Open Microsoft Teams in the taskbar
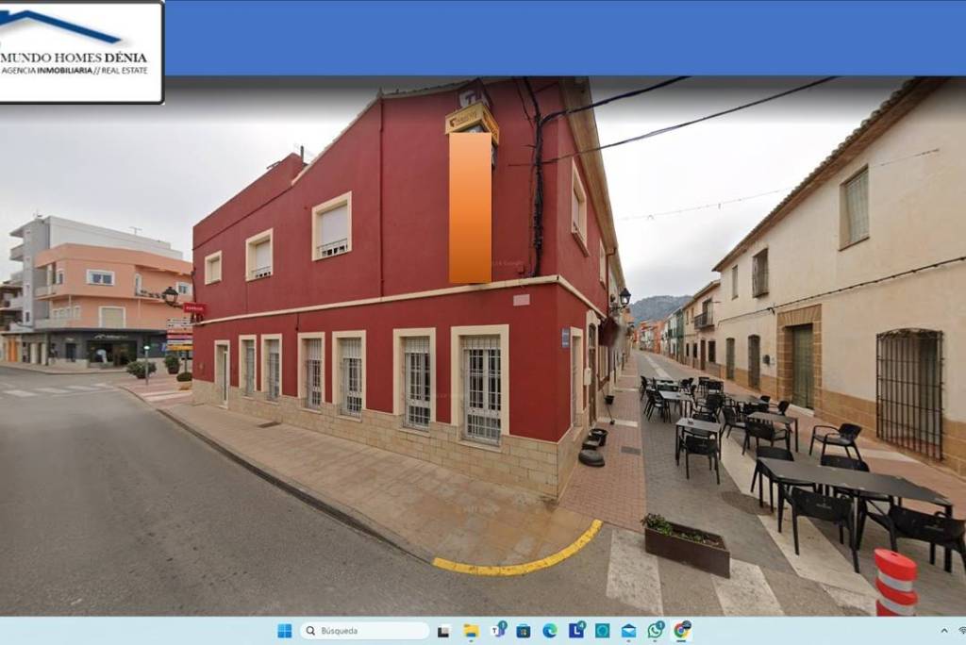The image size is (966, 645). pyautogui.click(x=497, y=631)
